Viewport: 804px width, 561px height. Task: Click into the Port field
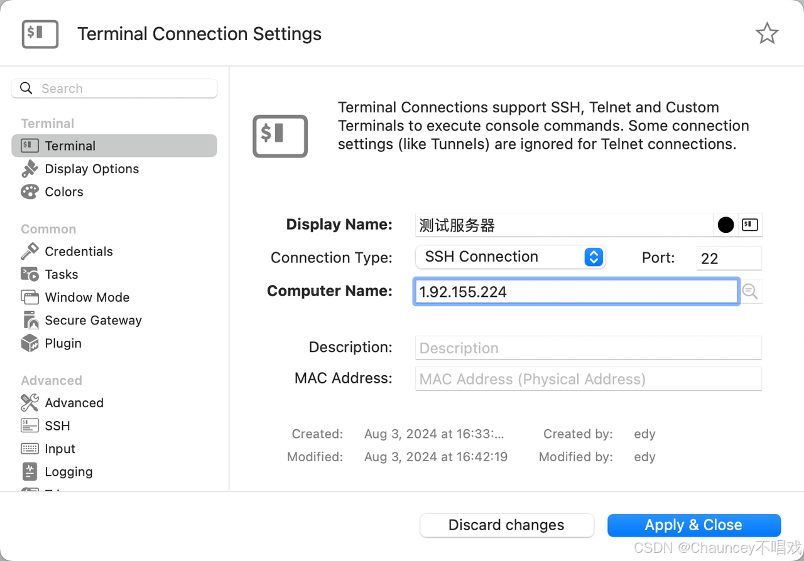(x=729, y=258)
